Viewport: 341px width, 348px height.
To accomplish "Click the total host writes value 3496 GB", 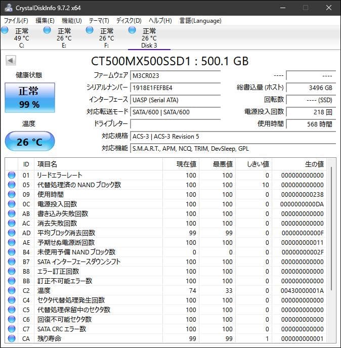I will [311, 88].
